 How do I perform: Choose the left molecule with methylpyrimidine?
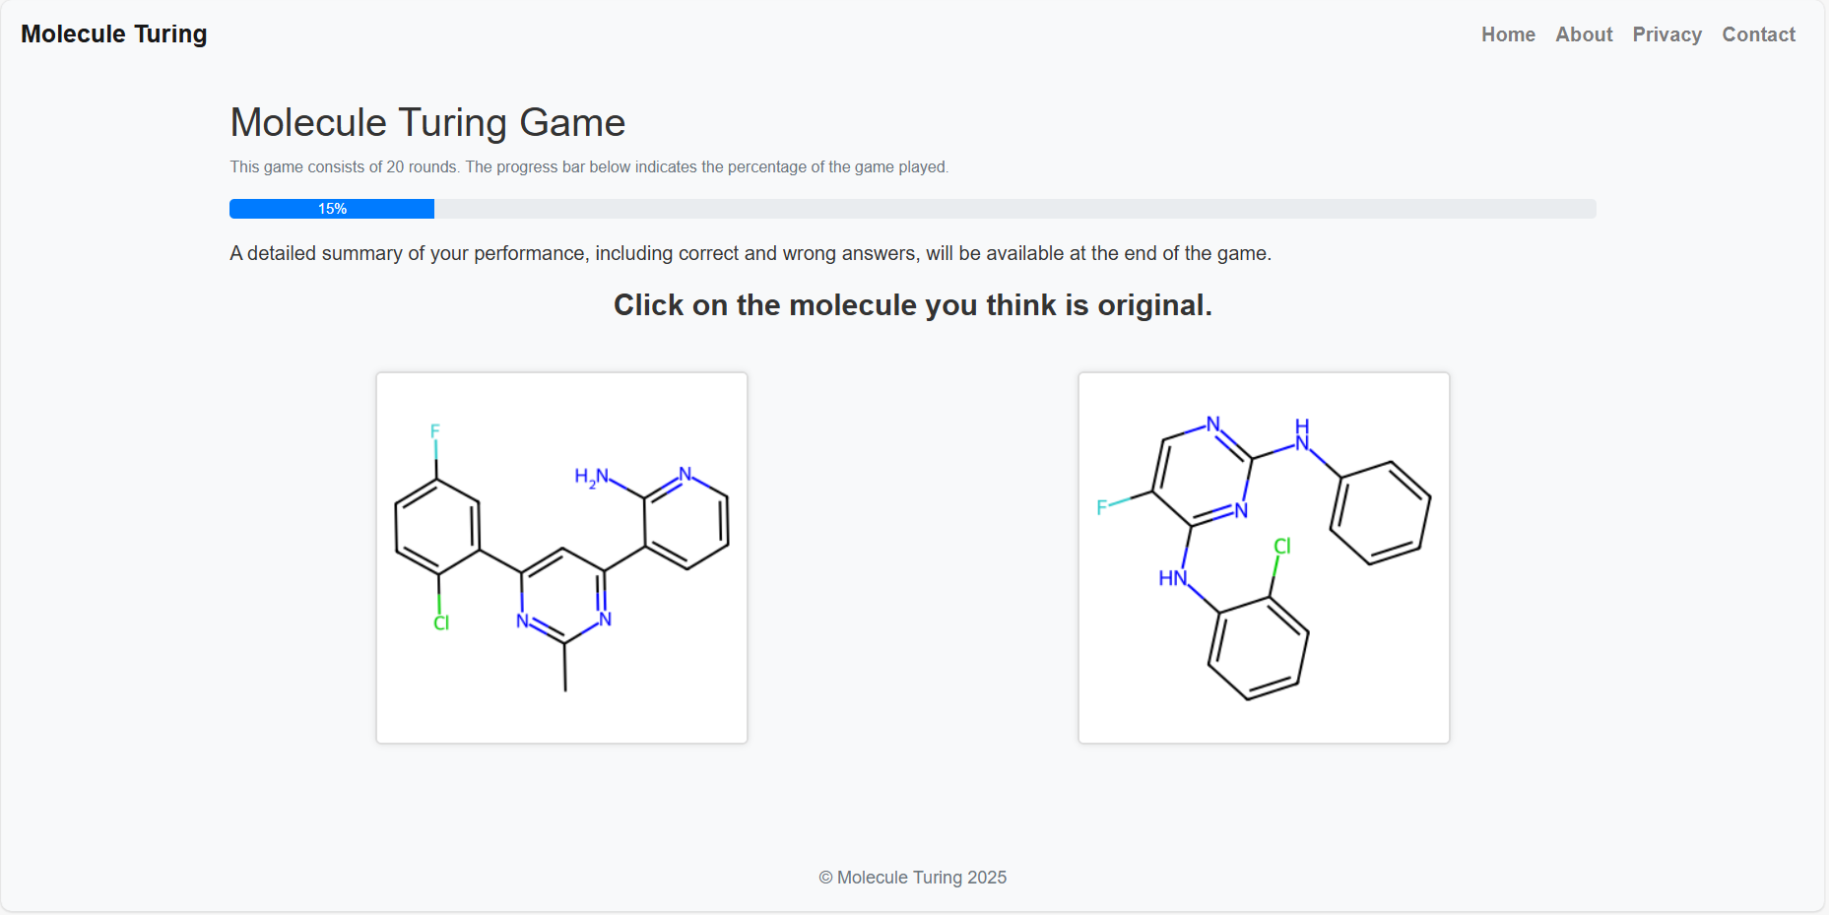coord(561,557)
